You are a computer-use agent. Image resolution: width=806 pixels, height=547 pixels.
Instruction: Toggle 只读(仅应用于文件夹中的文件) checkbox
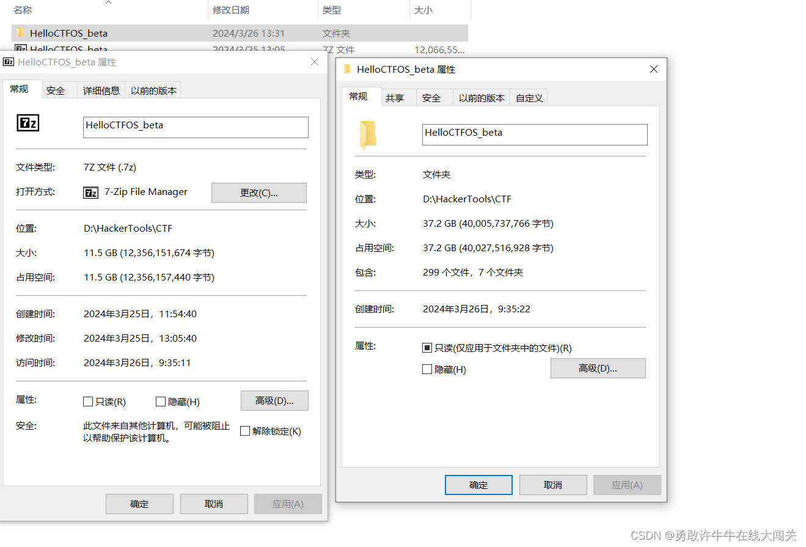click(427, 348)
